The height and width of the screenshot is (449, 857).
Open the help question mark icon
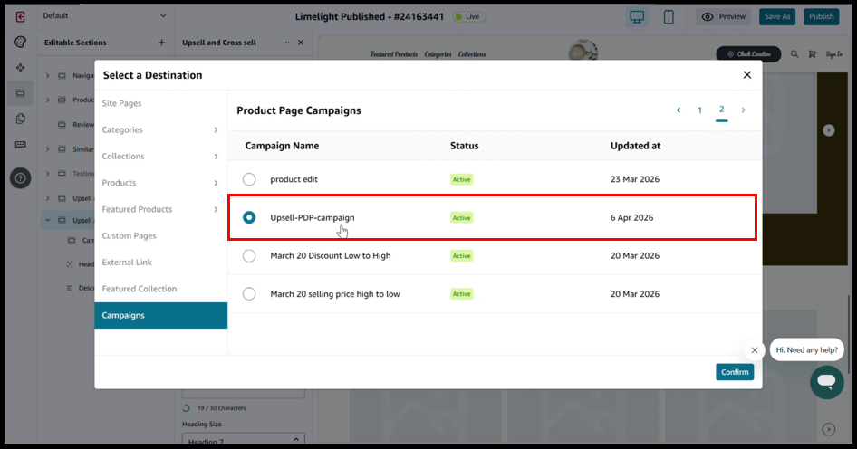tap(20, 178)
